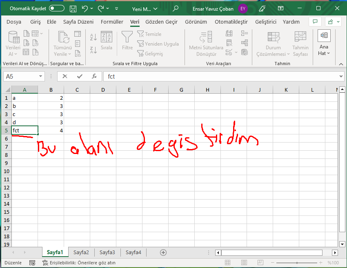Viewport: 347px width, 268px height.
Task: Open the Dosya menu
Action: [x=14, y=22]
